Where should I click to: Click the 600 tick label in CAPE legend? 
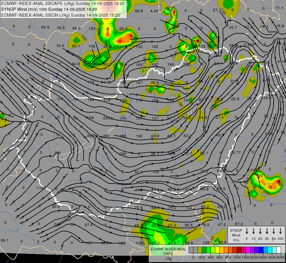(219, 257)
